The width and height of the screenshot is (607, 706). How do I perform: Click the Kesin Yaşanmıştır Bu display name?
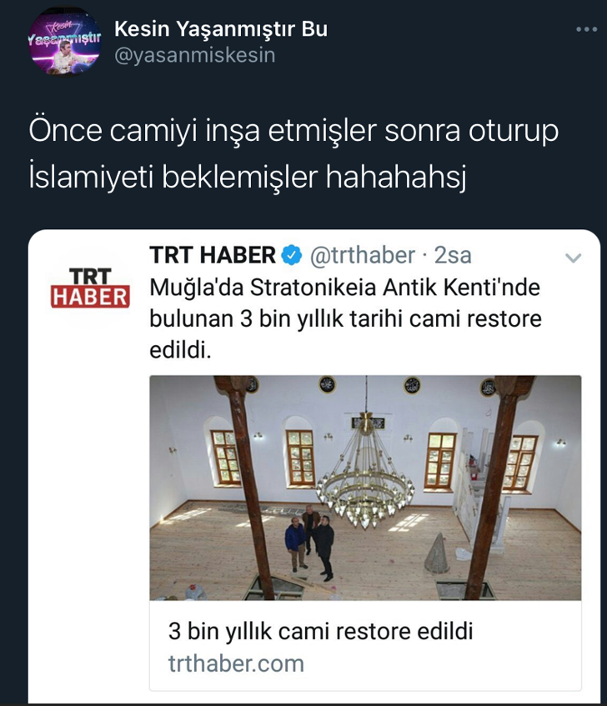[221, 29]
